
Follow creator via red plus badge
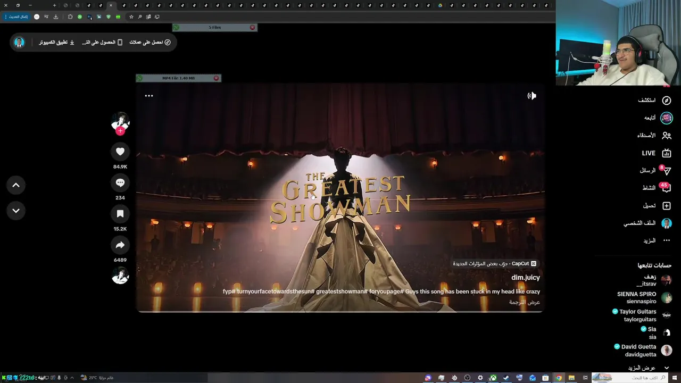pyautogui.click(x=120, y=131)
